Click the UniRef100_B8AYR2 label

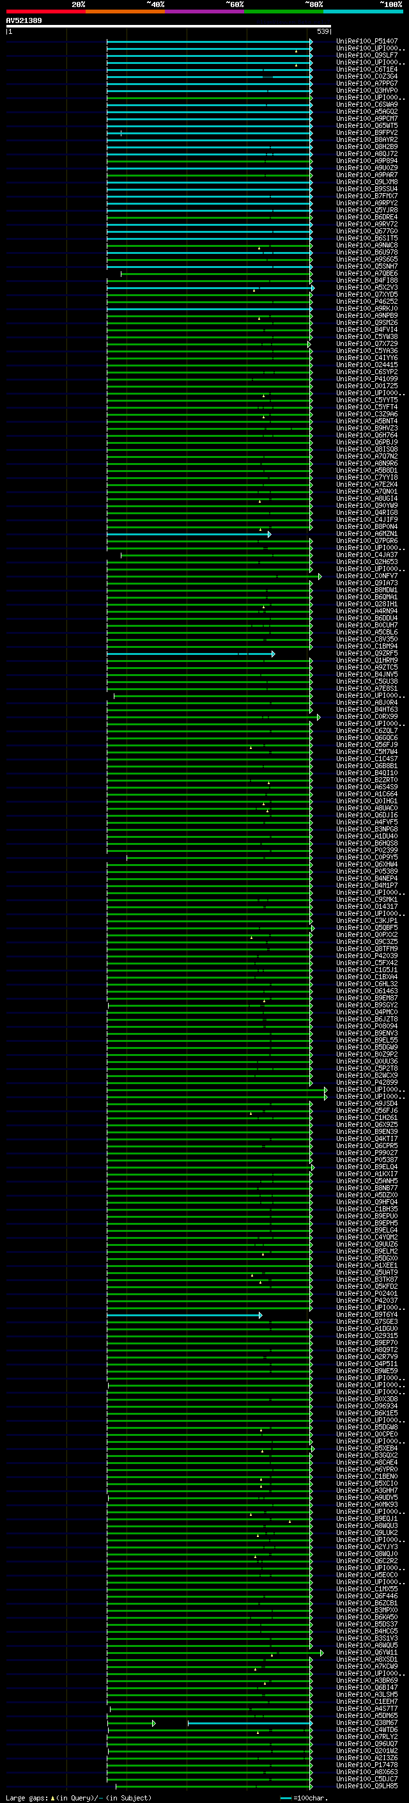(367, 139)
